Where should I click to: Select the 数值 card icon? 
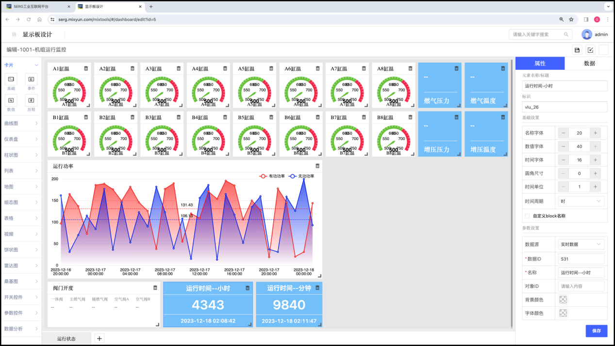pyautogui.click(x=11, y=100)
